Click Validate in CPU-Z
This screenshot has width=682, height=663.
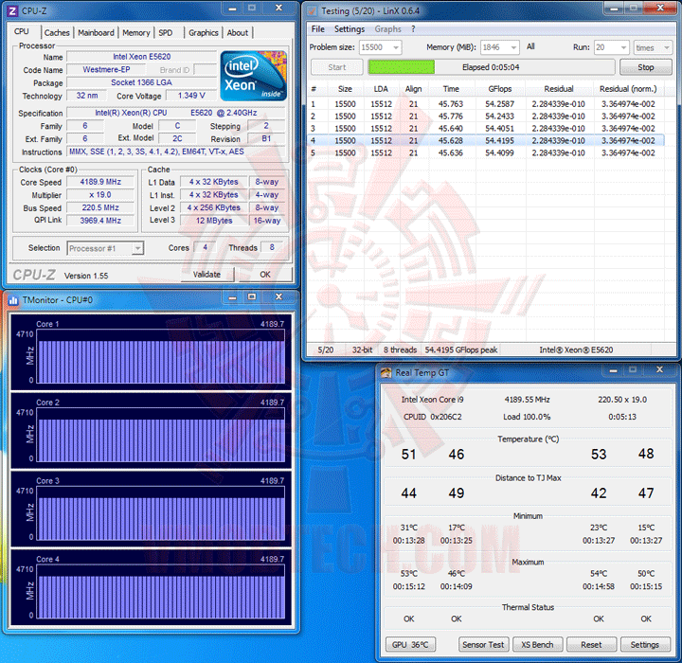207,275
